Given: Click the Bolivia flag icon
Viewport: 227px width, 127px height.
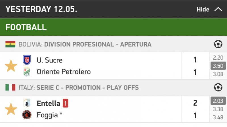Looking at the screenshot, I should [10, 44].
